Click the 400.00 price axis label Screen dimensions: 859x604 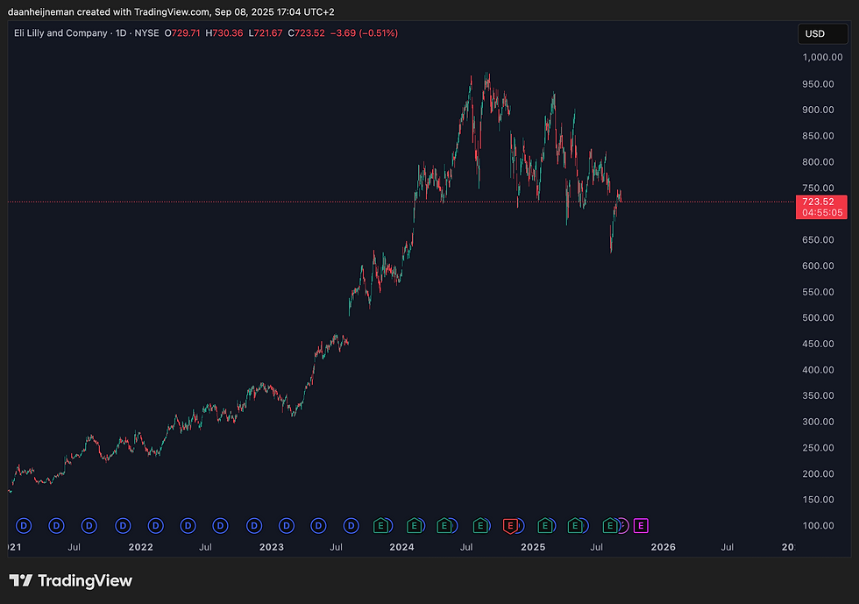(818, 370)
